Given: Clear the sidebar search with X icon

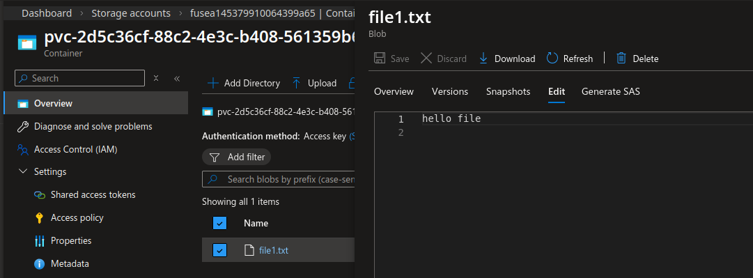Looking at the screenshot, I should [x=155, y=78].
